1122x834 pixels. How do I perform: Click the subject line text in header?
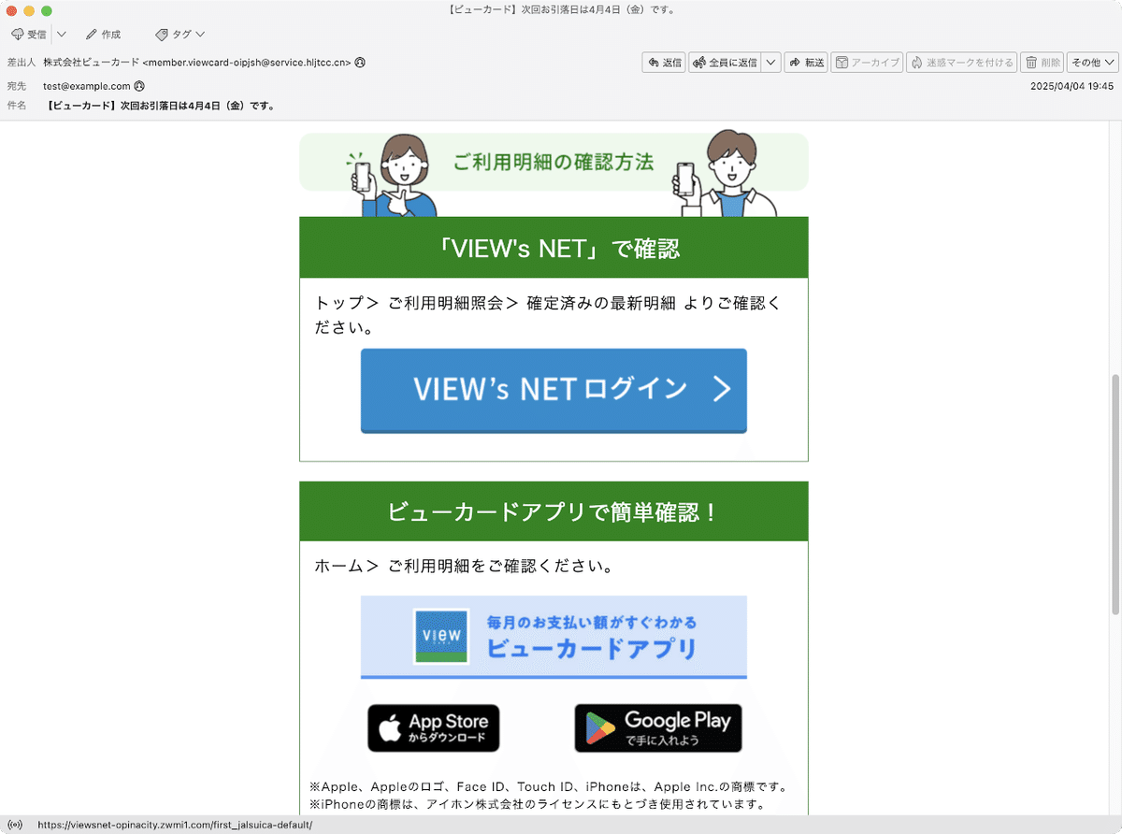pyautogui.click(x=160, y=106)
